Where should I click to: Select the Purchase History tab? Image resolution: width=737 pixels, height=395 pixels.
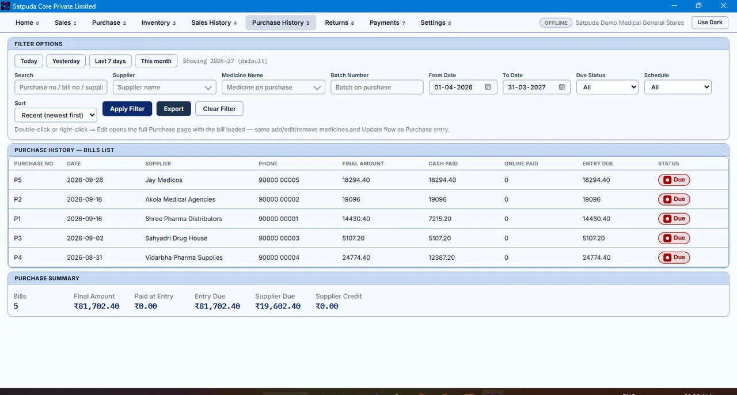click(x=280, y=23)
